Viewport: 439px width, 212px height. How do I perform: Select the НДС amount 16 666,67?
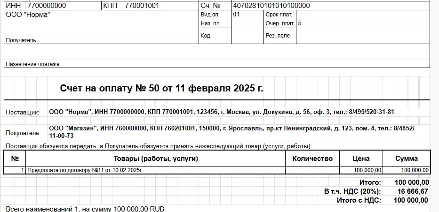pyautogui.click(x=412, y=191)
